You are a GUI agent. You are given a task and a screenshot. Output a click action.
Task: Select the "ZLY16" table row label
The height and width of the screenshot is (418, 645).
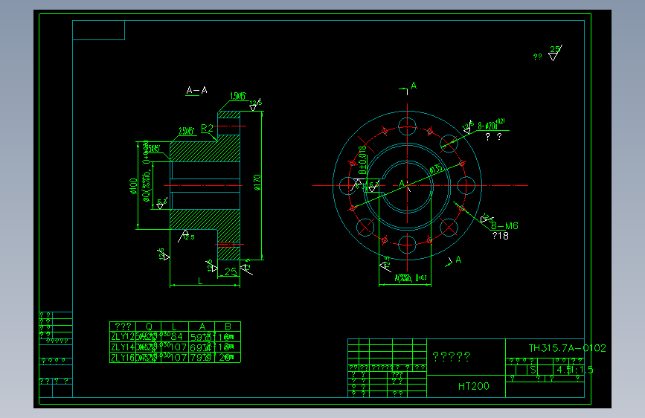123,358
